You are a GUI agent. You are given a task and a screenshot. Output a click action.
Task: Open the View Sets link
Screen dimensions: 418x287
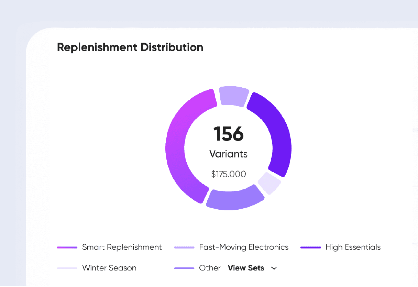click(246, 268)
